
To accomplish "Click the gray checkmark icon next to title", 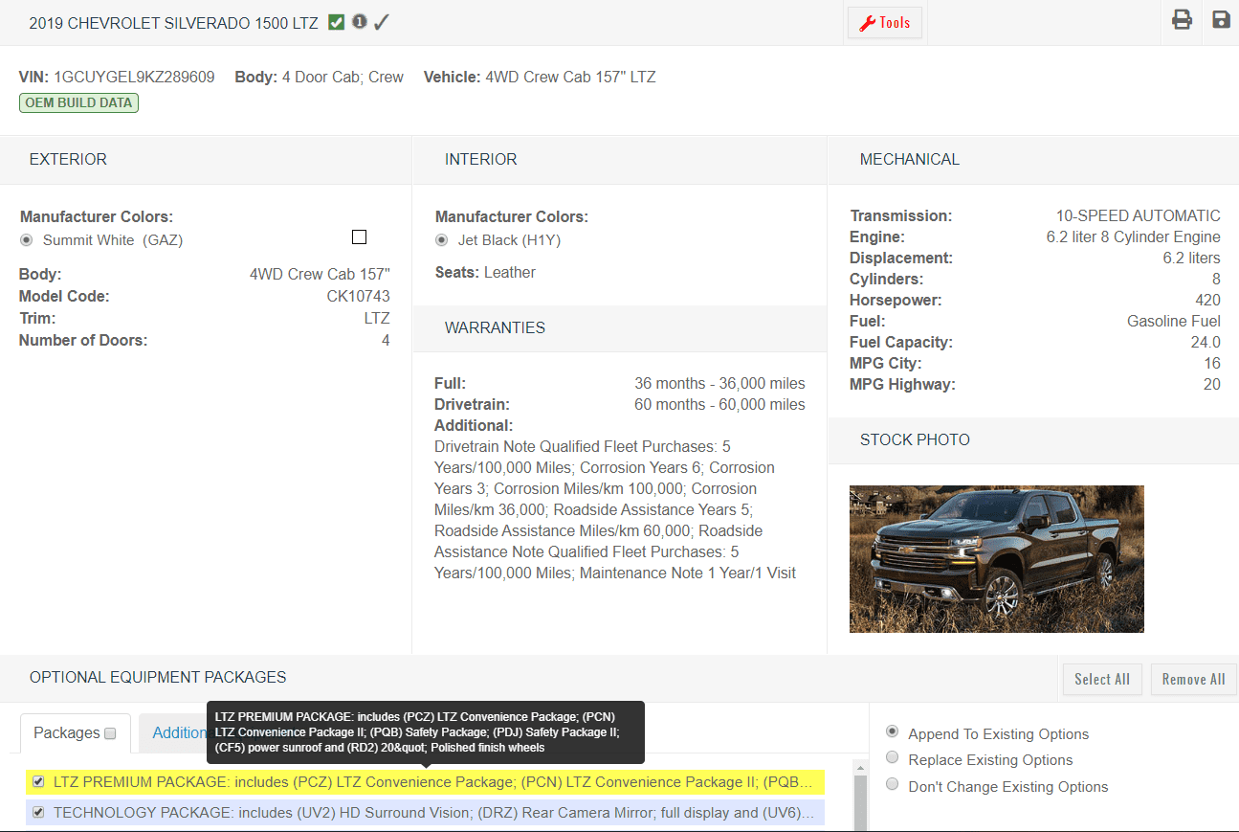I will pyautogui.click(x=382, y=22).
